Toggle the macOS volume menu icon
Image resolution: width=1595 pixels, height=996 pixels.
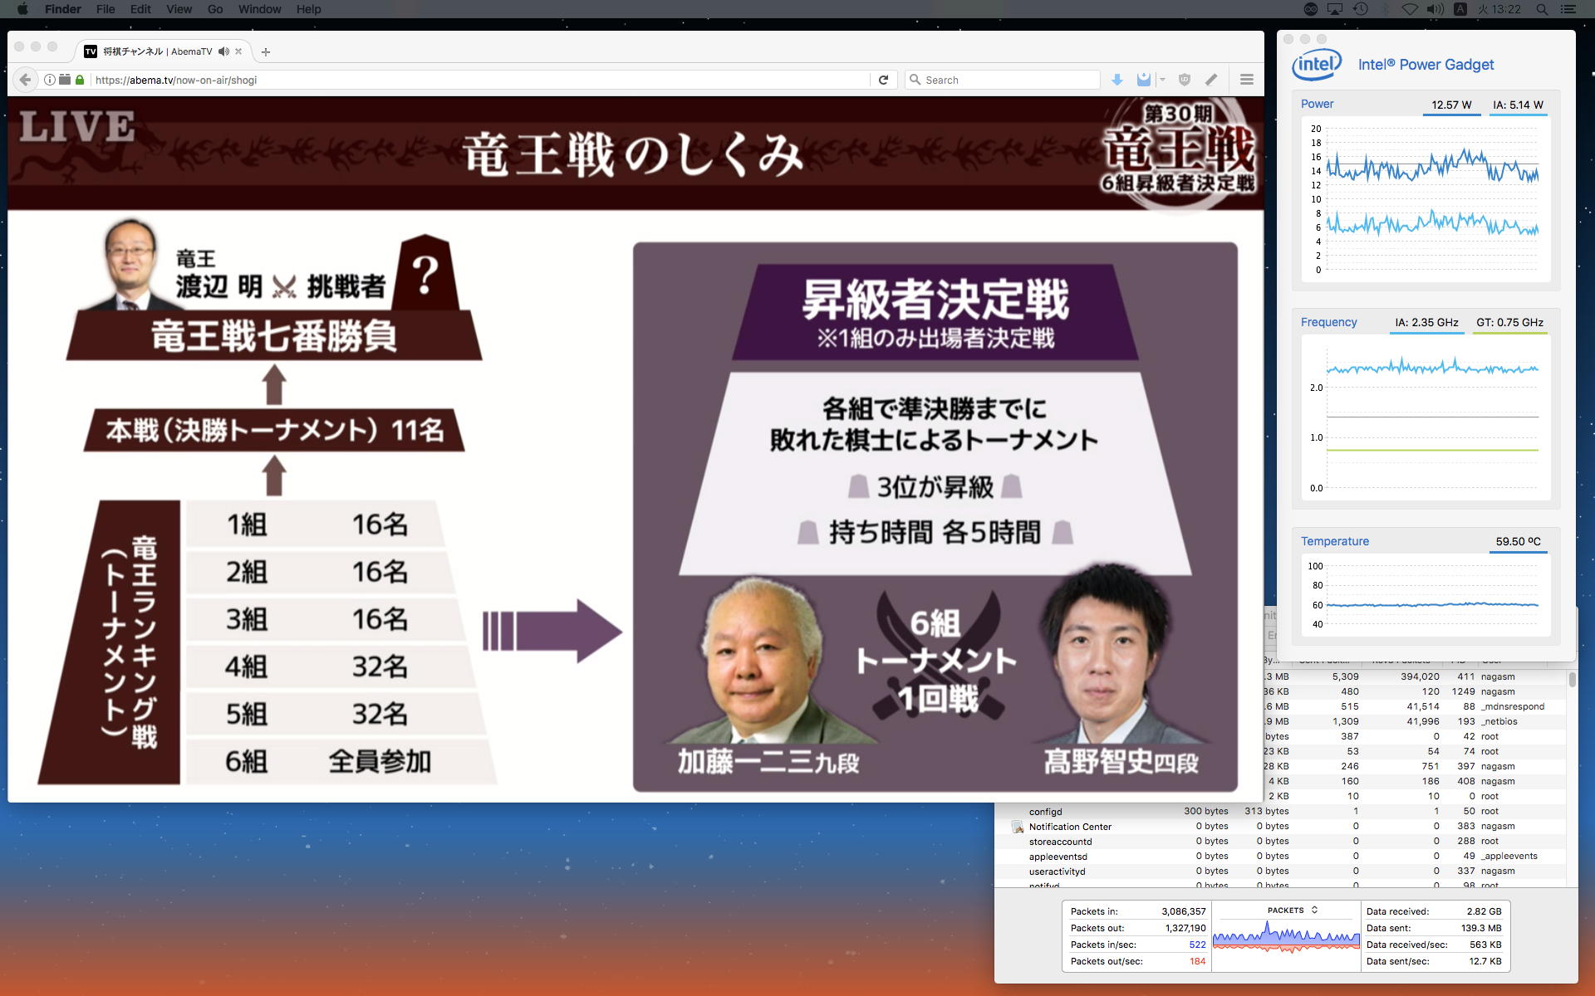coord(1435,9)
